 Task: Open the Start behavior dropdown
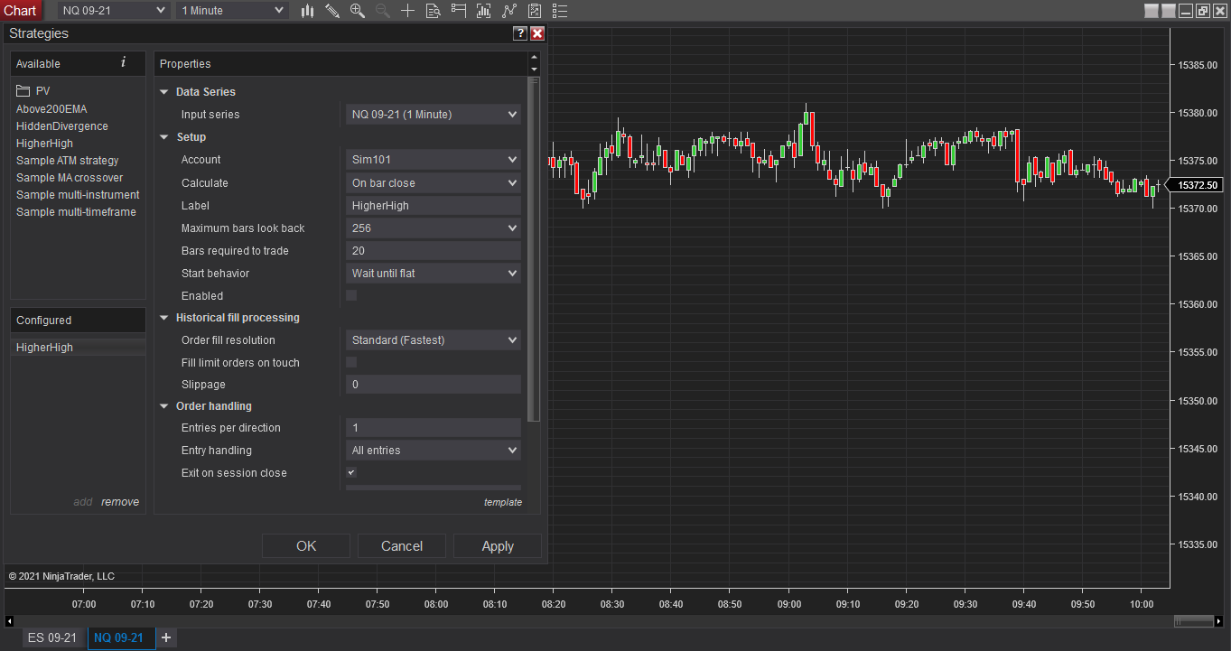(434, 273)
